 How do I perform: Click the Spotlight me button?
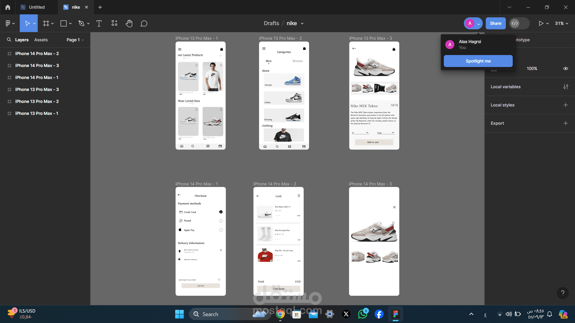(x=478, y=61)
